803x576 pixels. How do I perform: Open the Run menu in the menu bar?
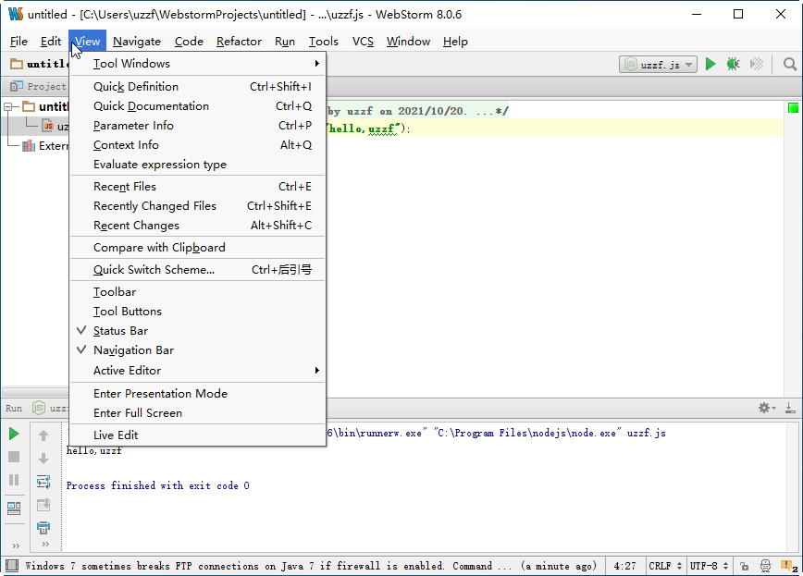pos(285,42)
